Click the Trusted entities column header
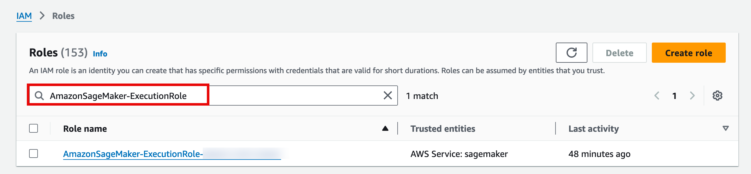The width and height of the screenshot is (751, 174). (443, 129)
